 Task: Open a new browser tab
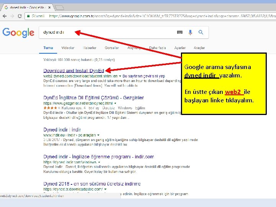59,8
